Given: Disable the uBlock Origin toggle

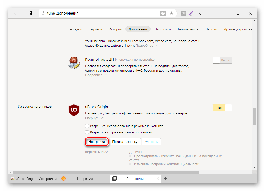Looking at the screenshot, I should [222, 108].
